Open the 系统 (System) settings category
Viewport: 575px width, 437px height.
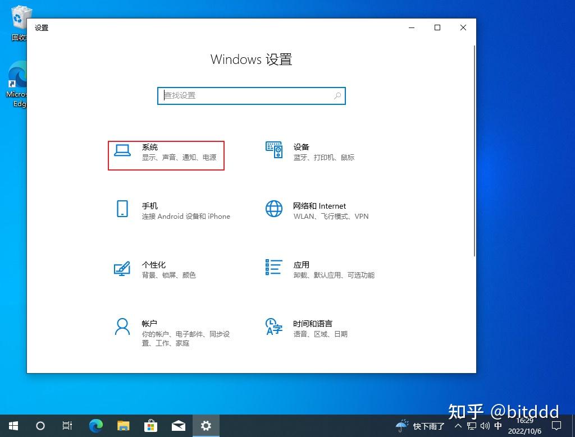pos(166,152)
